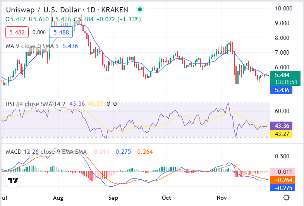
Task: Click the yellow RSI SMA axis label 43.27
Action: (281, 134)
